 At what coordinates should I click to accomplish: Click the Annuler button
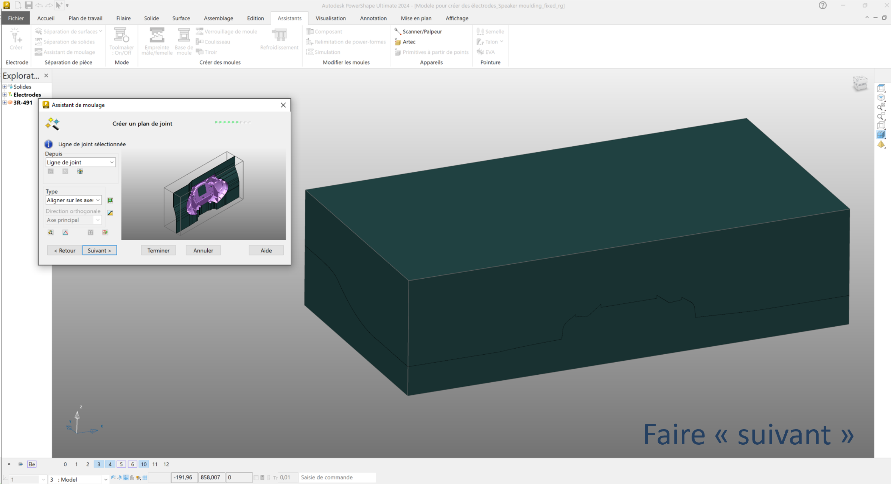tap(203, 250)
